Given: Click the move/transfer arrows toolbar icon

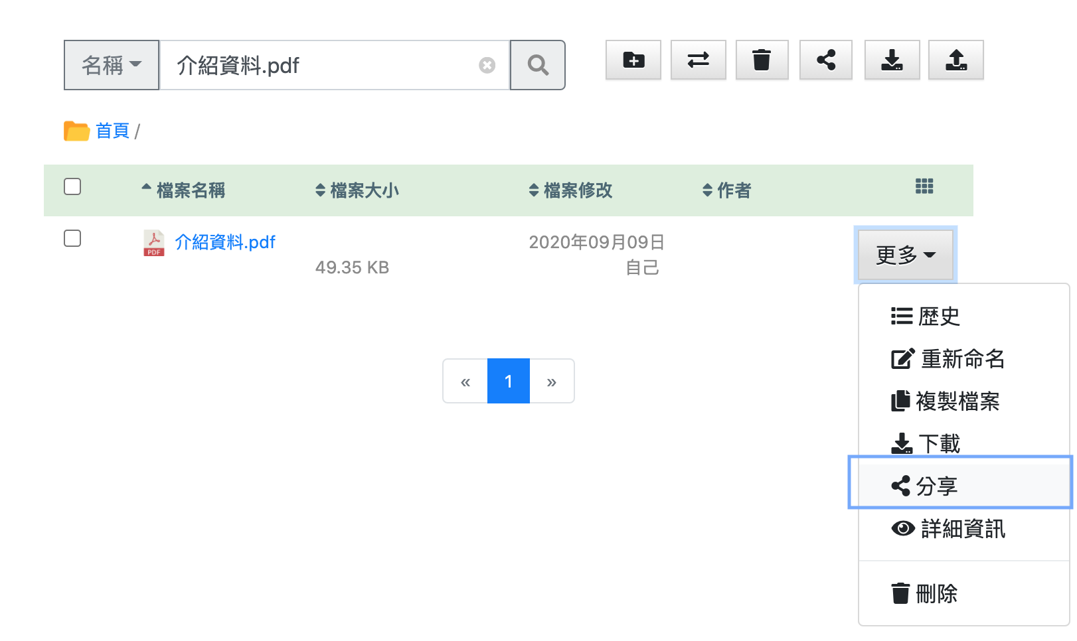Looking at the screenshot, I should 698,60.
